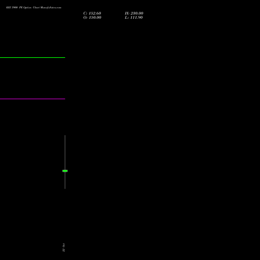Viewport: 260px width, 260px height.
Task: Click the open value "O: 150.00"
Action: click(92, 18)
